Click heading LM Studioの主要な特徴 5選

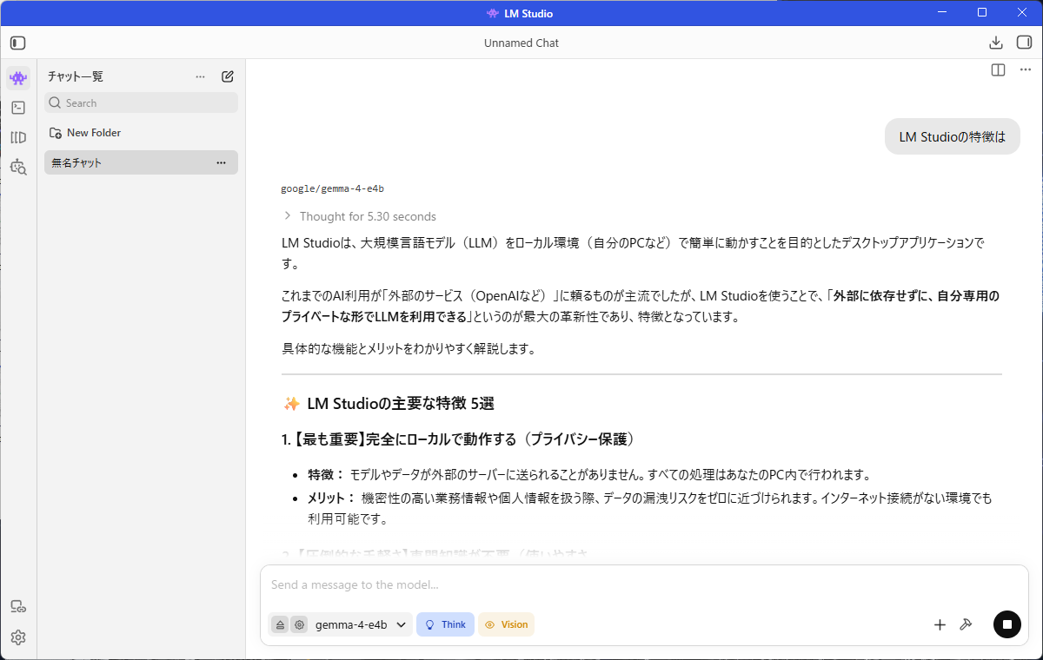389,404
